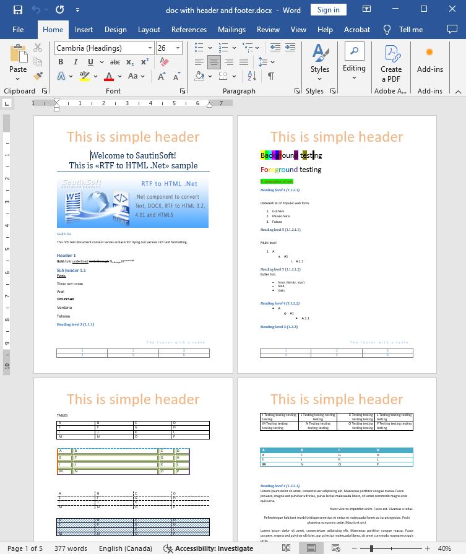Click the Save icon in title bar
The height and width of the screenshot is (554, 466).
pos(18,10)
